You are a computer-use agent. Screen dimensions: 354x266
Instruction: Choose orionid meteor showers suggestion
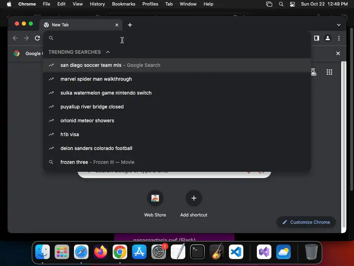click(177, 121)
